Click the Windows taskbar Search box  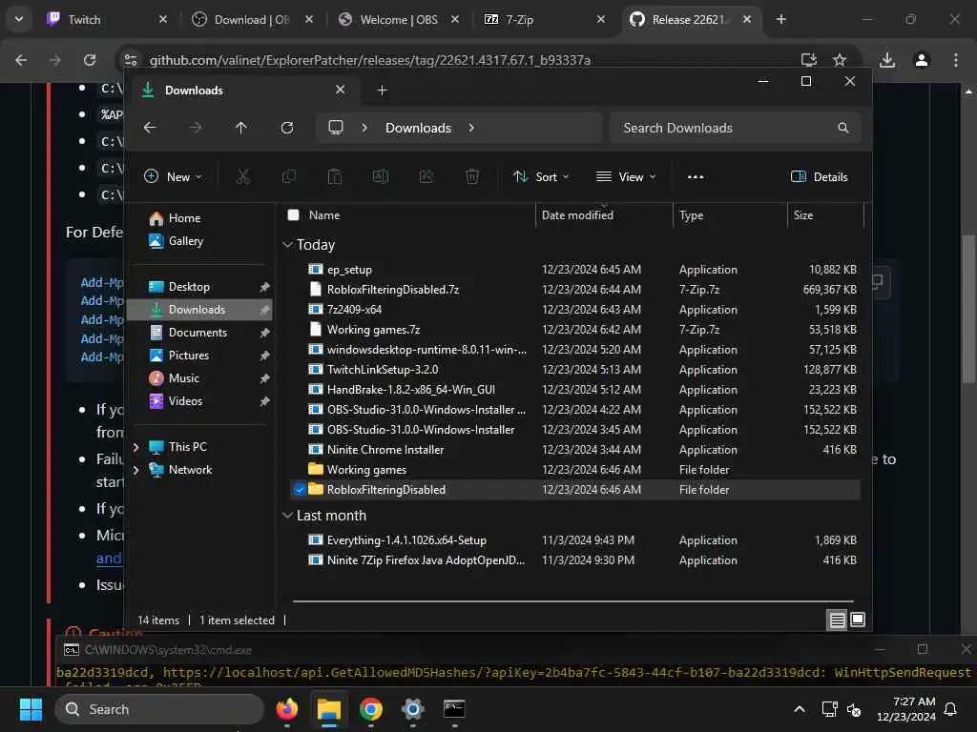tap(160, 709)
